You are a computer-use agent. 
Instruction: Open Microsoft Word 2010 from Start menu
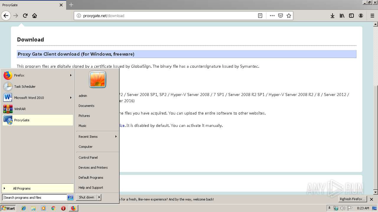coord(38,98)
